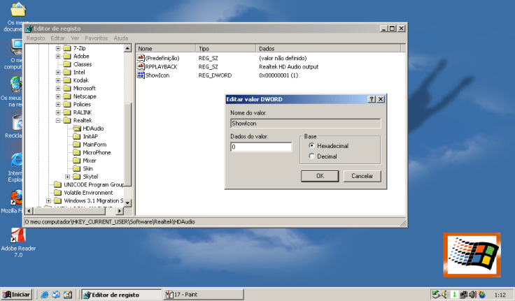Select the Hexadecimal base option
The height and width of the screenshot is (301, 515).
pos(311,145)
